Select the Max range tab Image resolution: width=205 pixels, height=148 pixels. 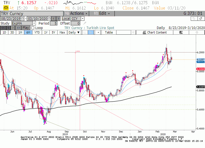[x=62, y=32]
